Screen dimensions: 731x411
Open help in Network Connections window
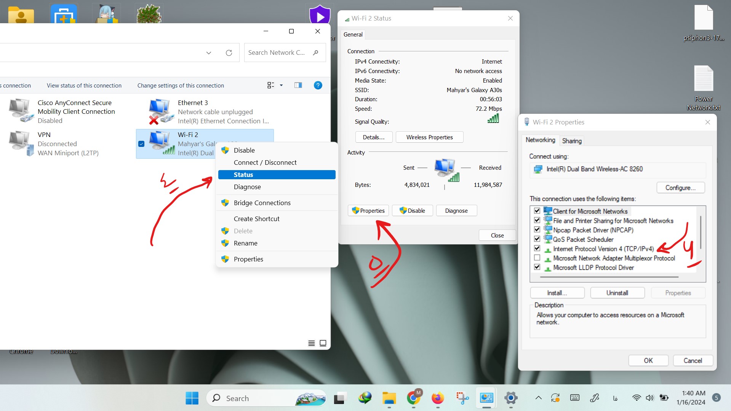click(318, 85)
